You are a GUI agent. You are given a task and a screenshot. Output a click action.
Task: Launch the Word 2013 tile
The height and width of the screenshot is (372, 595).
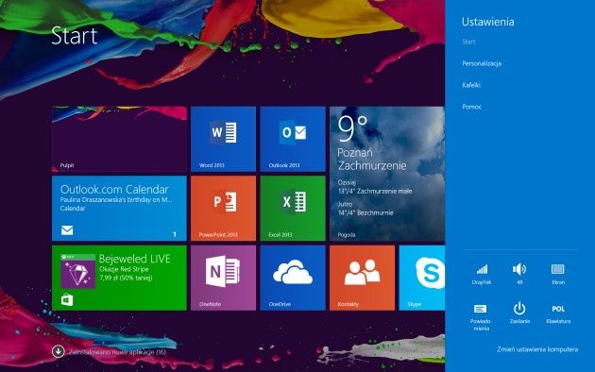(x=223, y=139)
